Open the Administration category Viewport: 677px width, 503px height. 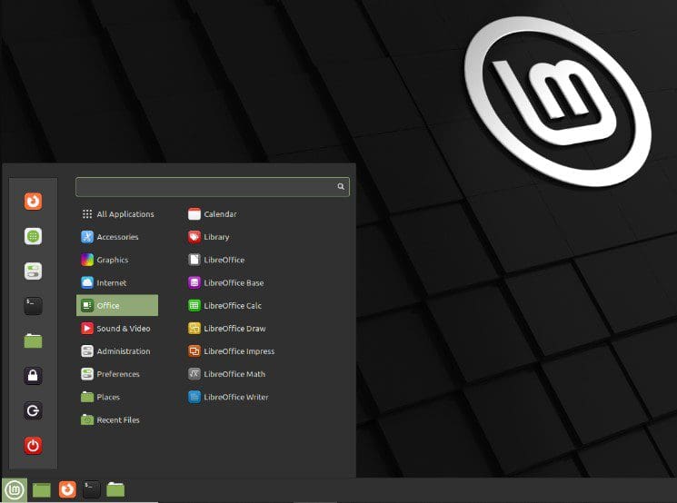click(x=117, y=351)
